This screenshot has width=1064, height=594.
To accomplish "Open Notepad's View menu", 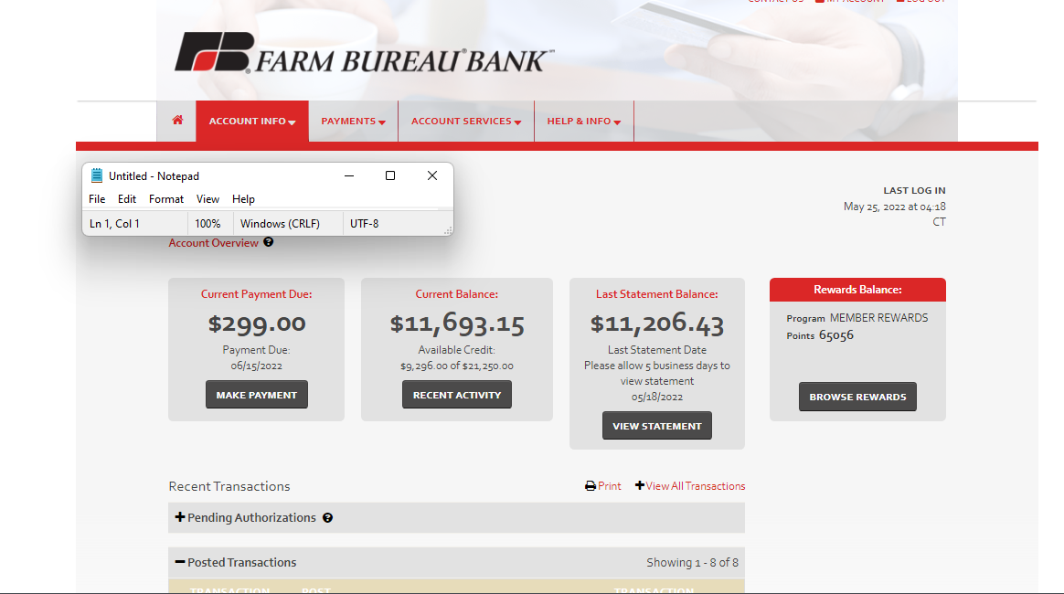I will click(207, 199).
